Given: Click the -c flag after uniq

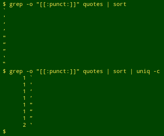Looking at the screenshot, I should 157,72.
